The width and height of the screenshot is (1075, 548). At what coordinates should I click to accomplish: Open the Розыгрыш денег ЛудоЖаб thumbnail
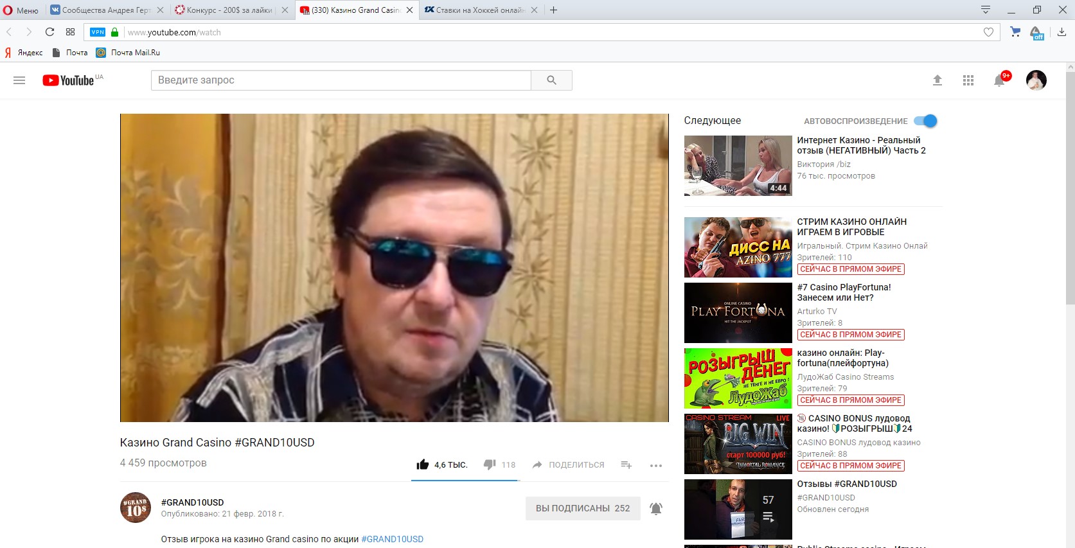pyautogui.click(x=738, y=378)
